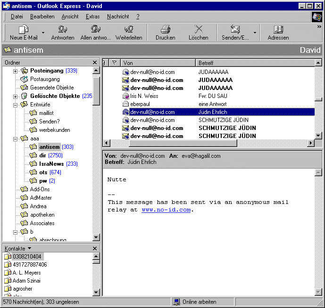Click the Senden/Empfangen icon
Viewport: 325px width, 308px height.
235,29
